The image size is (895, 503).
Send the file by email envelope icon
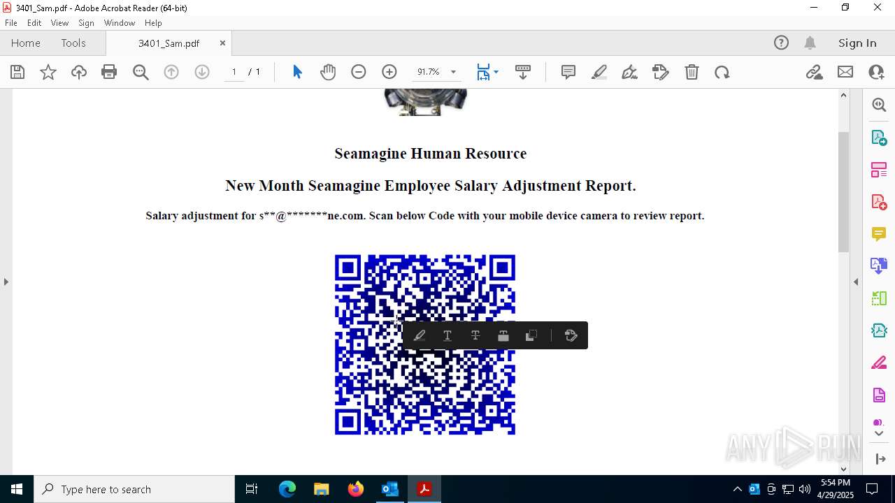(x=845, y=72)
